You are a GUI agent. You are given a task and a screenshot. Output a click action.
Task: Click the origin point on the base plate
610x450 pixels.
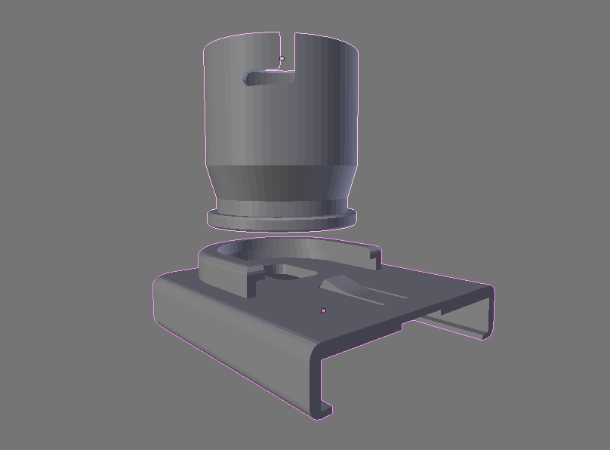pyautogui.click(x=324, y=310)
